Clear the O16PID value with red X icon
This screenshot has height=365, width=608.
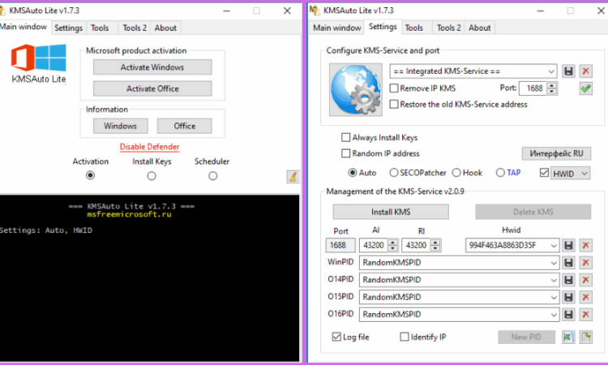pyautogui.click(x=585, y=314)
